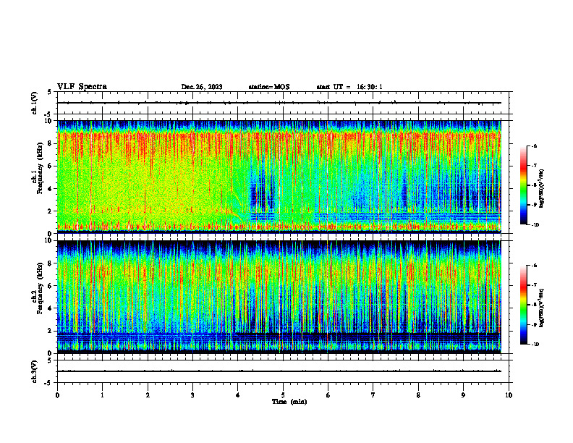This screenshot has width=573, height=443.
Task: Click the ch.2 spectrogram color bar
Action: click(x=524, y=305)
